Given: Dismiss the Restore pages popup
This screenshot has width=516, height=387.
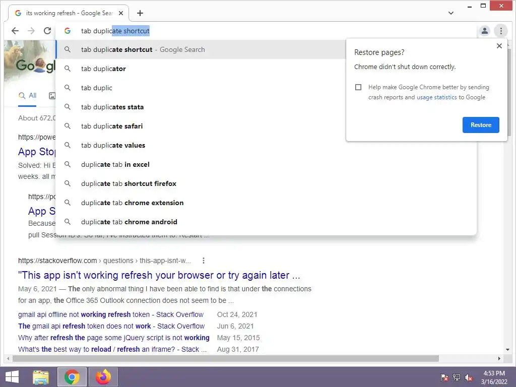Looking at the screenshot, I should (x=499, y=46).
